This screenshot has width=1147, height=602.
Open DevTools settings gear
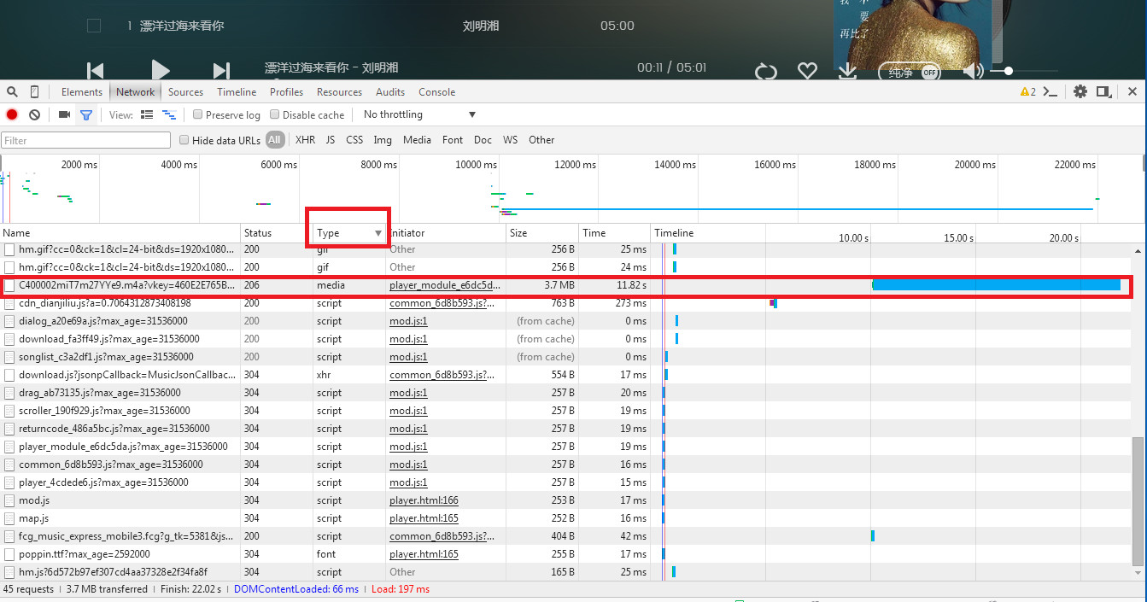click(1080, 92)
